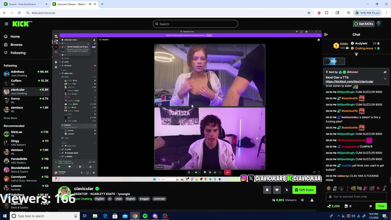Click the green Chat send button
The width and height of the screenshot is (391, 220).
point(381,206)
